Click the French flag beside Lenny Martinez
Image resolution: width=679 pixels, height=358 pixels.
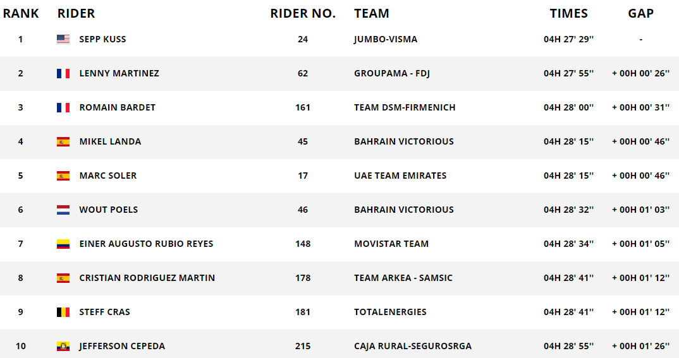(x=63, y=73)
